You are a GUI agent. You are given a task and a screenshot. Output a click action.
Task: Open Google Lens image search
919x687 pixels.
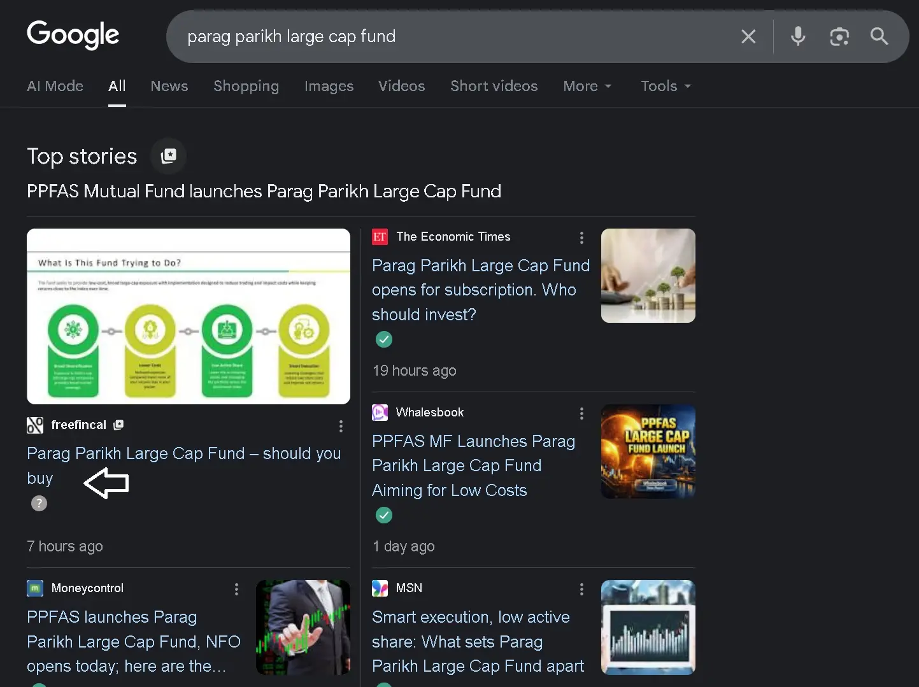click(x=839, y=37)
